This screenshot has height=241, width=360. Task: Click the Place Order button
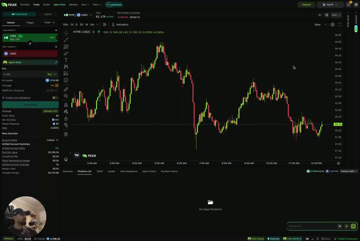[30, 105]
